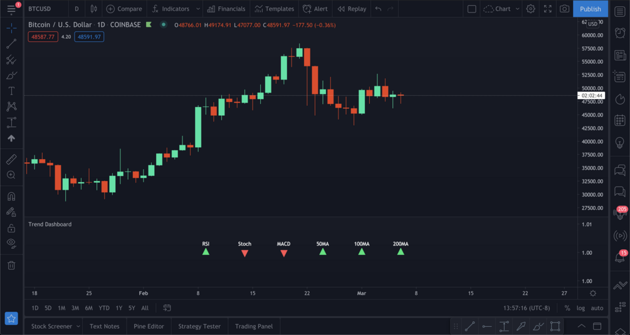Screen dimensions: 630x335
Task: Open chart settings gear
Action: tap(531, 9)
